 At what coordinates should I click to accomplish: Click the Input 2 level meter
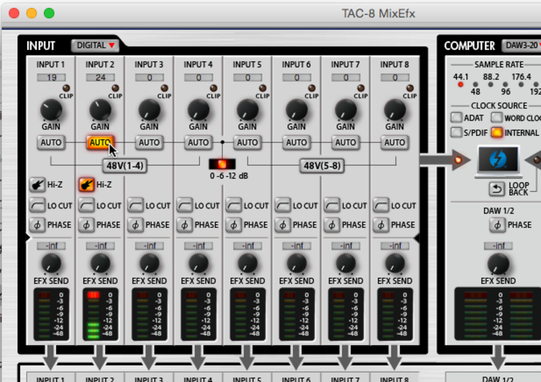[100, 314]
